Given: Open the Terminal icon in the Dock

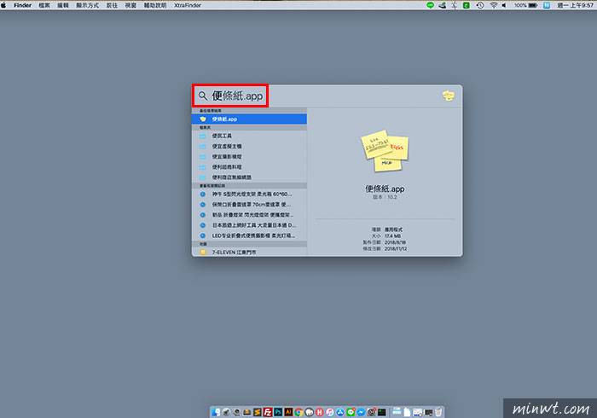Looking at the screenshot, I should (380, 412).
